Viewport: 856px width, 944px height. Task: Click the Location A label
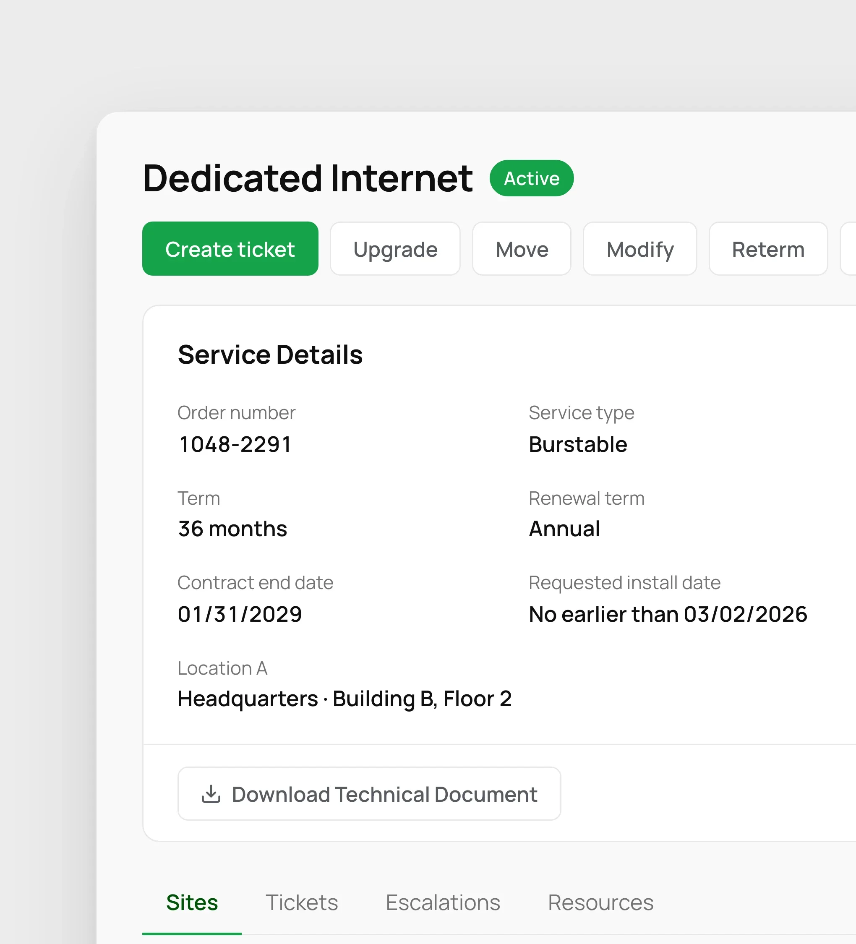tap(222, 668)
